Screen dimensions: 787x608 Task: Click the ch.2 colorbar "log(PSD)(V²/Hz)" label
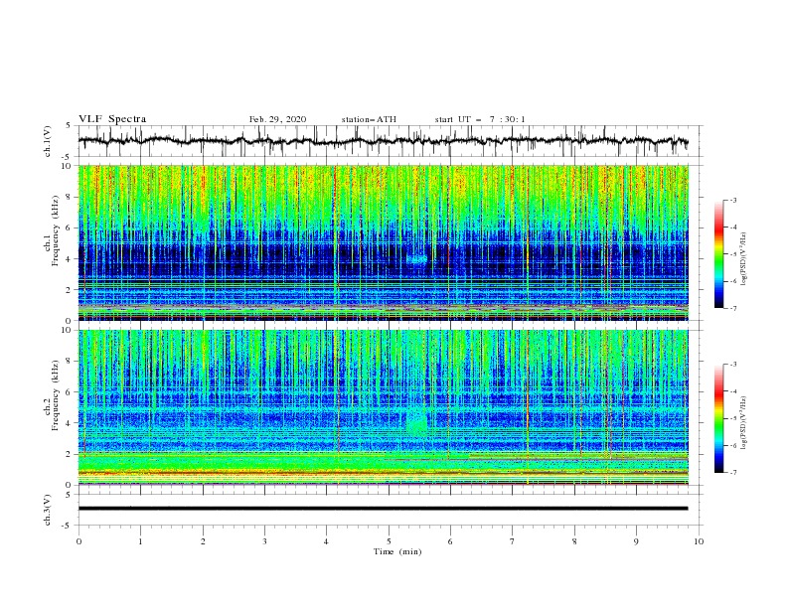coord(743,423)
